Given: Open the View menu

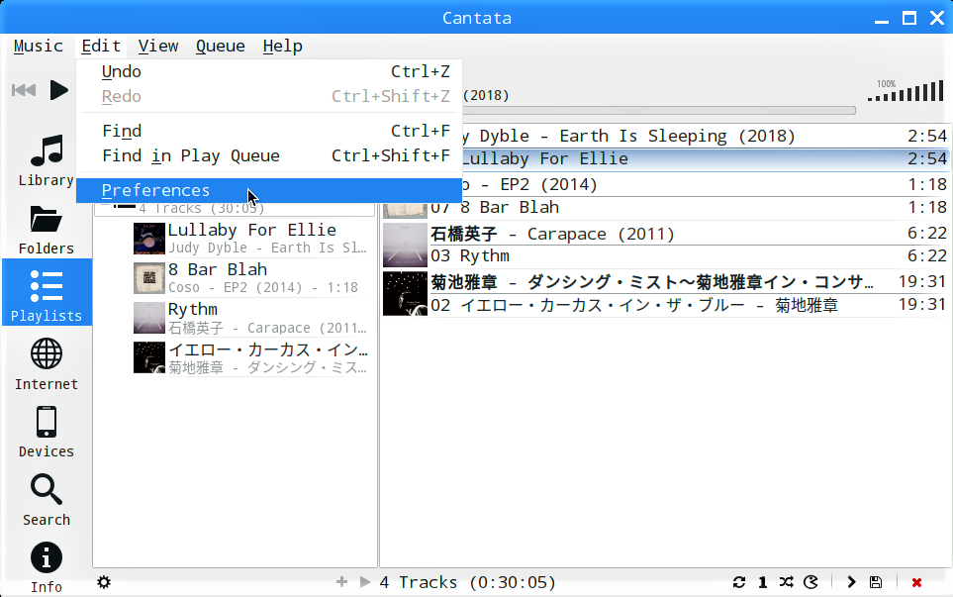Looking at the screenshot, I should point(158,47).
